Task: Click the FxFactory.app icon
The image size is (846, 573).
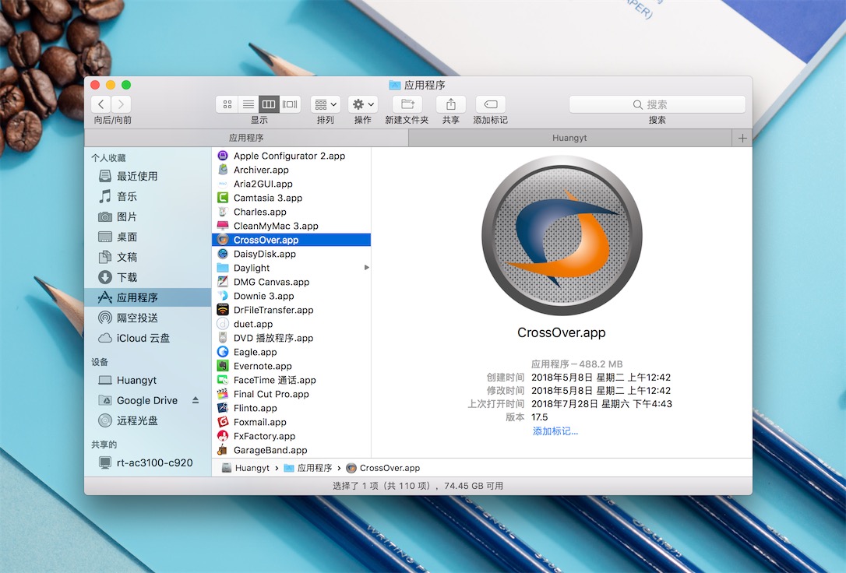Action: pos(223,436)
